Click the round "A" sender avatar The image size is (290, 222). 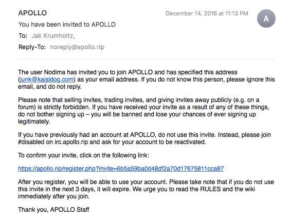[266, 18]
